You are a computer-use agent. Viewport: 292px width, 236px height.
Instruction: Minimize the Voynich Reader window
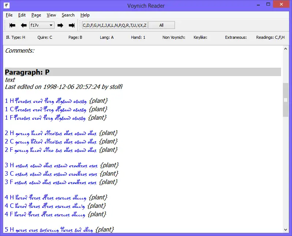point(258,5)
